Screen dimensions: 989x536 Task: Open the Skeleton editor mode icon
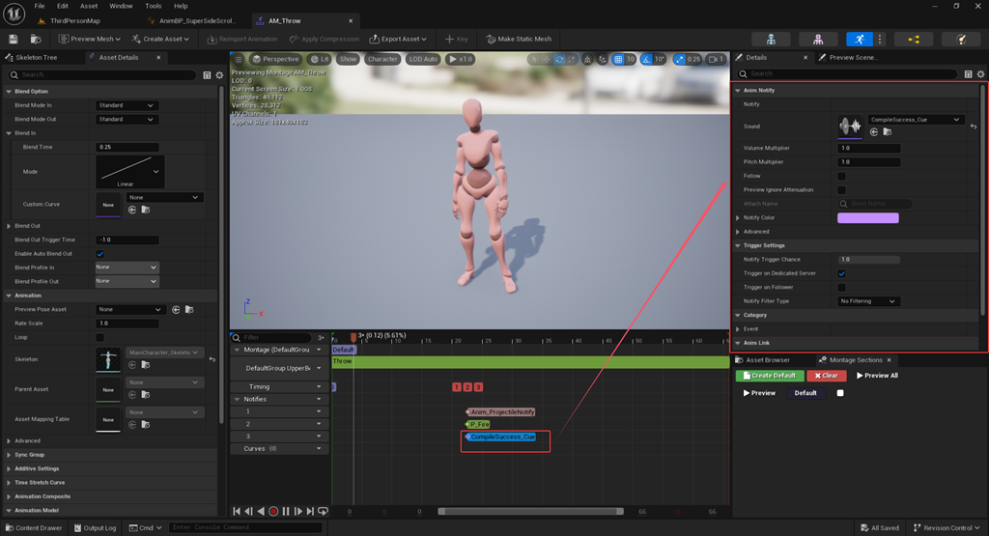(771, 39)
